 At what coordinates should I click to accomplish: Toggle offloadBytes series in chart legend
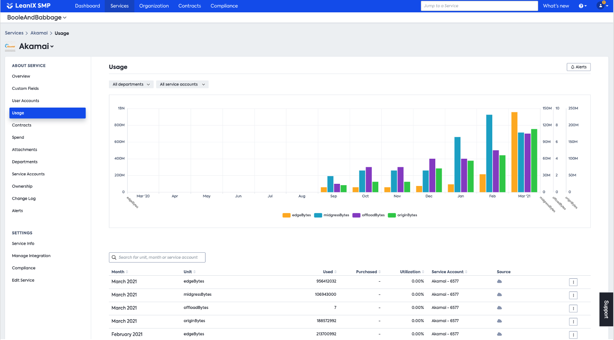pos(369,215)
